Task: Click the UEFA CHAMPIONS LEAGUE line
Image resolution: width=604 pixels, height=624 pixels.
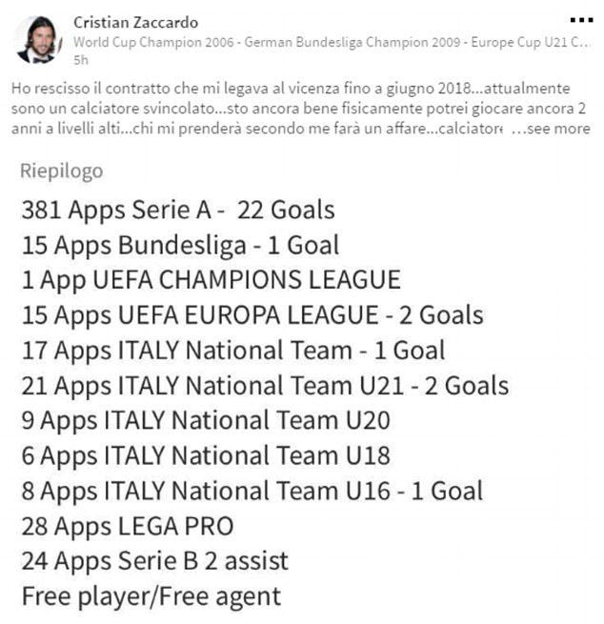Action: click(211, 280)
